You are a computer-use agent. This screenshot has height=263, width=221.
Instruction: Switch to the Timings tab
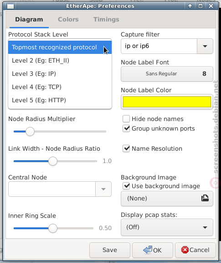pos(106,20)
